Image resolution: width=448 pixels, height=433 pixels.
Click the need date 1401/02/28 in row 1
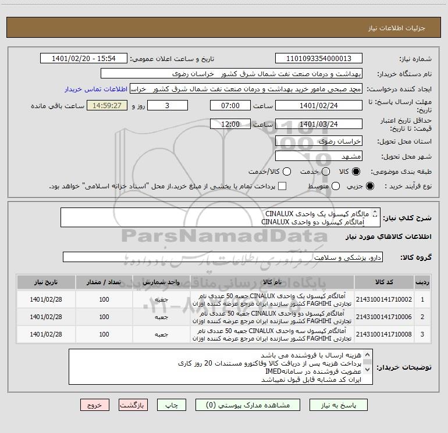(46, 299)
